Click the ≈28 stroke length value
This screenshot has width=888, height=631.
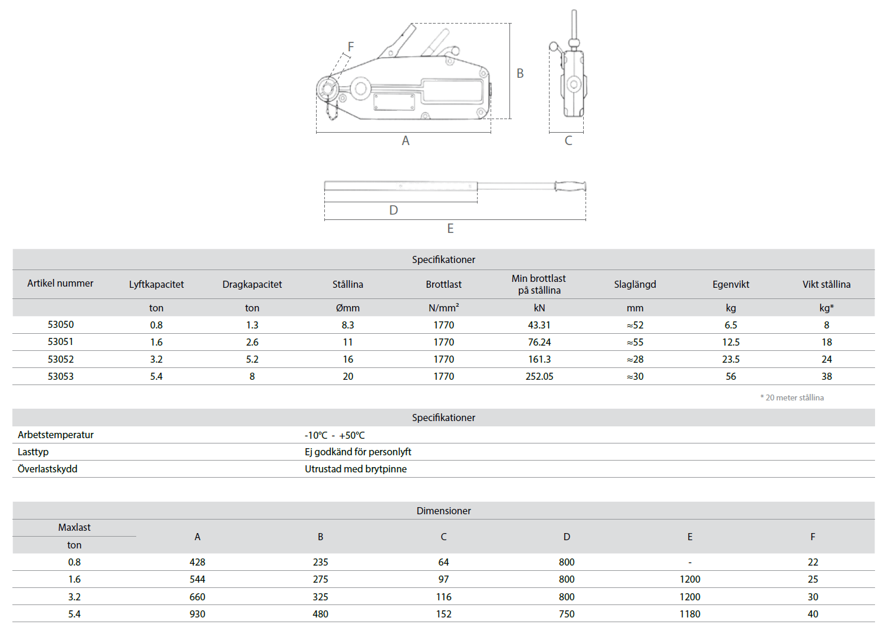pos(635,359)
